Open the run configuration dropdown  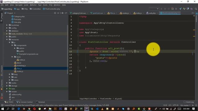tap(154, 9)
